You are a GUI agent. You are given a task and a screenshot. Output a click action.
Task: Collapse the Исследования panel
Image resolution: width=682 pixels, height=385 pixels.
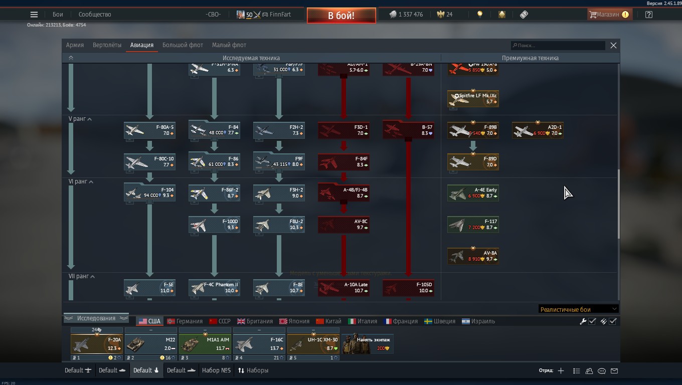[96, 318]
